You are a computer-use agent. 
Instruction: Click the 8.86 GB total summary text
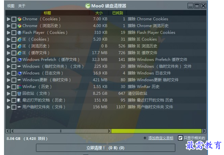point(27,139)
